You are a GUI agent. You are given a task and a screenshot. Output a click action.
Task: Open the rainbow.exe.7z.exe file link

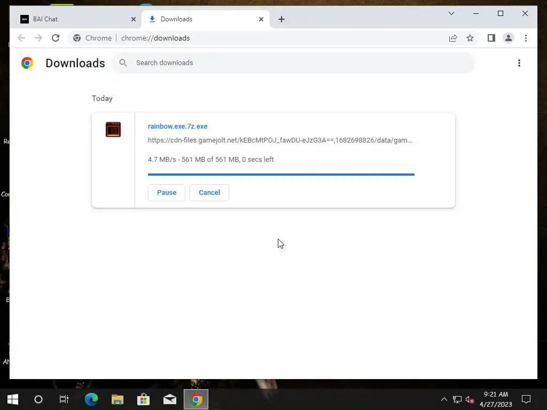tap(177, 126)
